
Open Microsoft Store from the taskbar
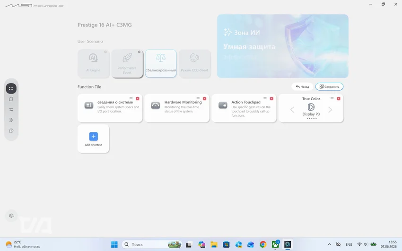[x=226, y=244]
